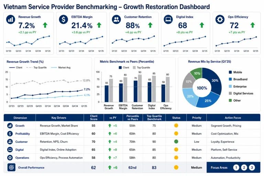Viewport: 264px width, 176px height.
Task: Click green up arrow in Revenue Growth card
Action: pyautogui.click(x=45, y=25)
